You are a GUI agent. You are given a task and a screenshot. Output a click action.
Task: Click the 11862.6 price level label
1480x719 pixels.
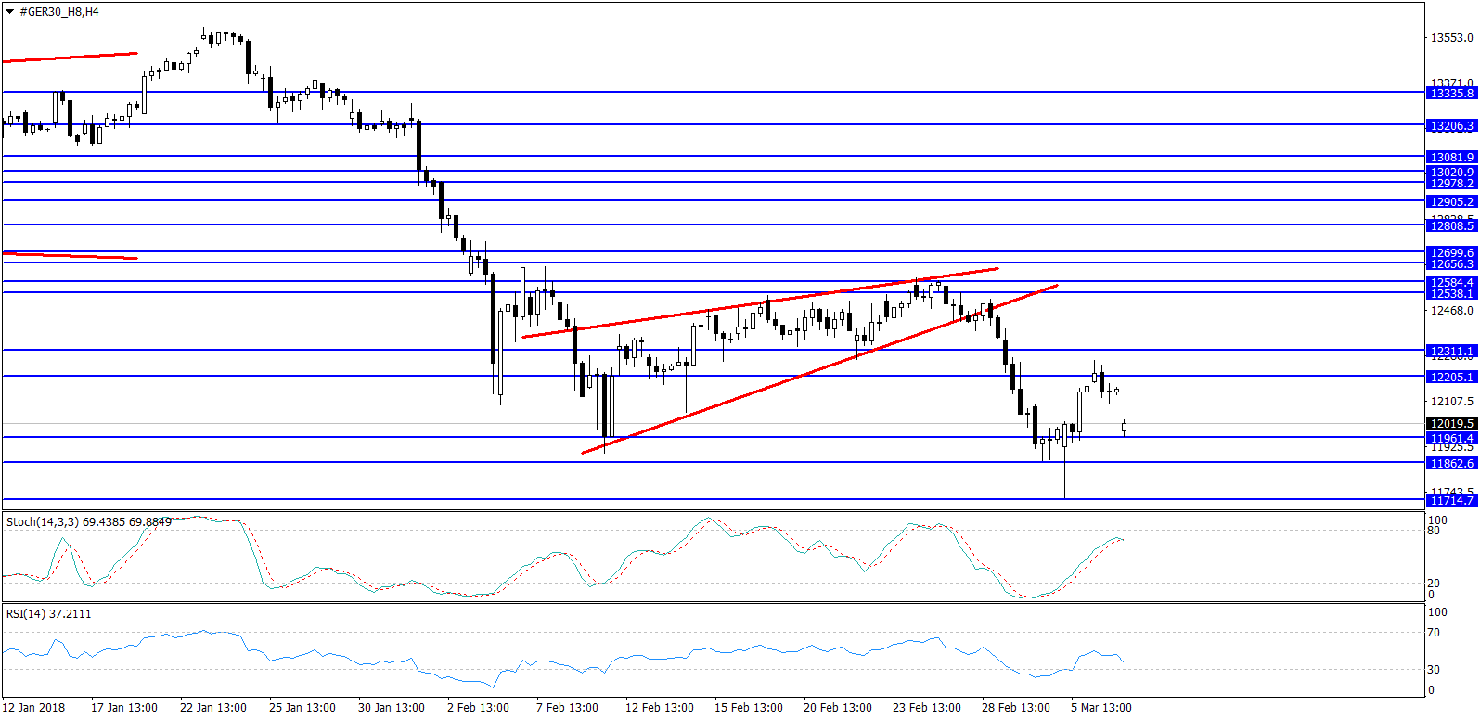click(1451, 463)
